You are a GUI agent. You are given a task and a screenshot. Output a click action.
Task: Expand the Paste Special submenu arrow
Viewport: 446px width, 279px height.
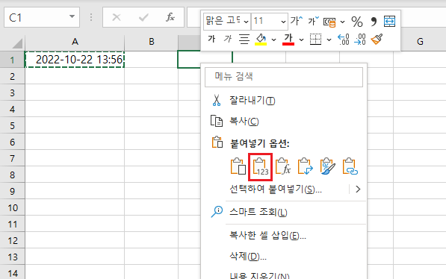click(358, 189)
